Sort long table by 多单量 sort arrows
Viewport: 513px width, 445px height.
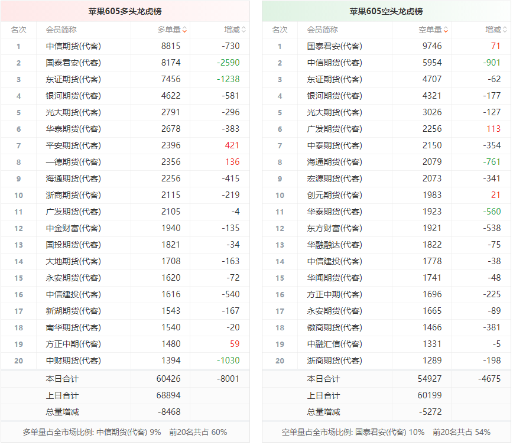pyautogui.click(x=184, y=30)
